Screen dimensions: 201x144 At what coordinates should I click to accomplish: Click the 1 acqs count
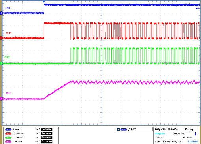click(x=159, y=138)
